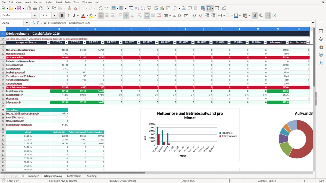Image resolution: width=326 pixels, height=183 pixels.
Task: Expand the formula bar arrow
Action: [x=313, y=23]
